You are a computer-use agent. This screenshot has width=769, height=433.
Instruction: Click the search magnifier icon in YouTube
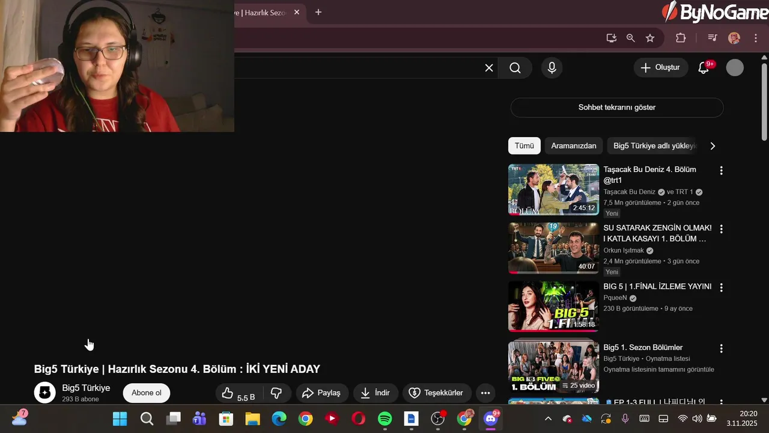(515, 68)
